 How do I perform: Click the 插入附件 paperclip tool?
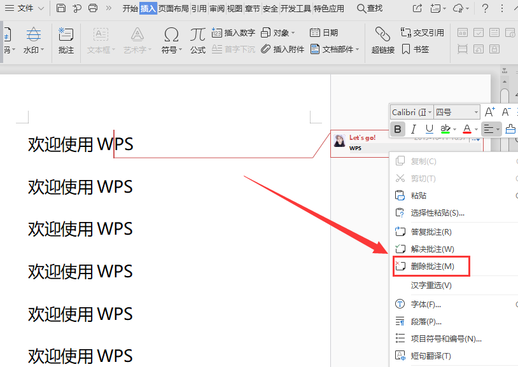coord(283,49)
